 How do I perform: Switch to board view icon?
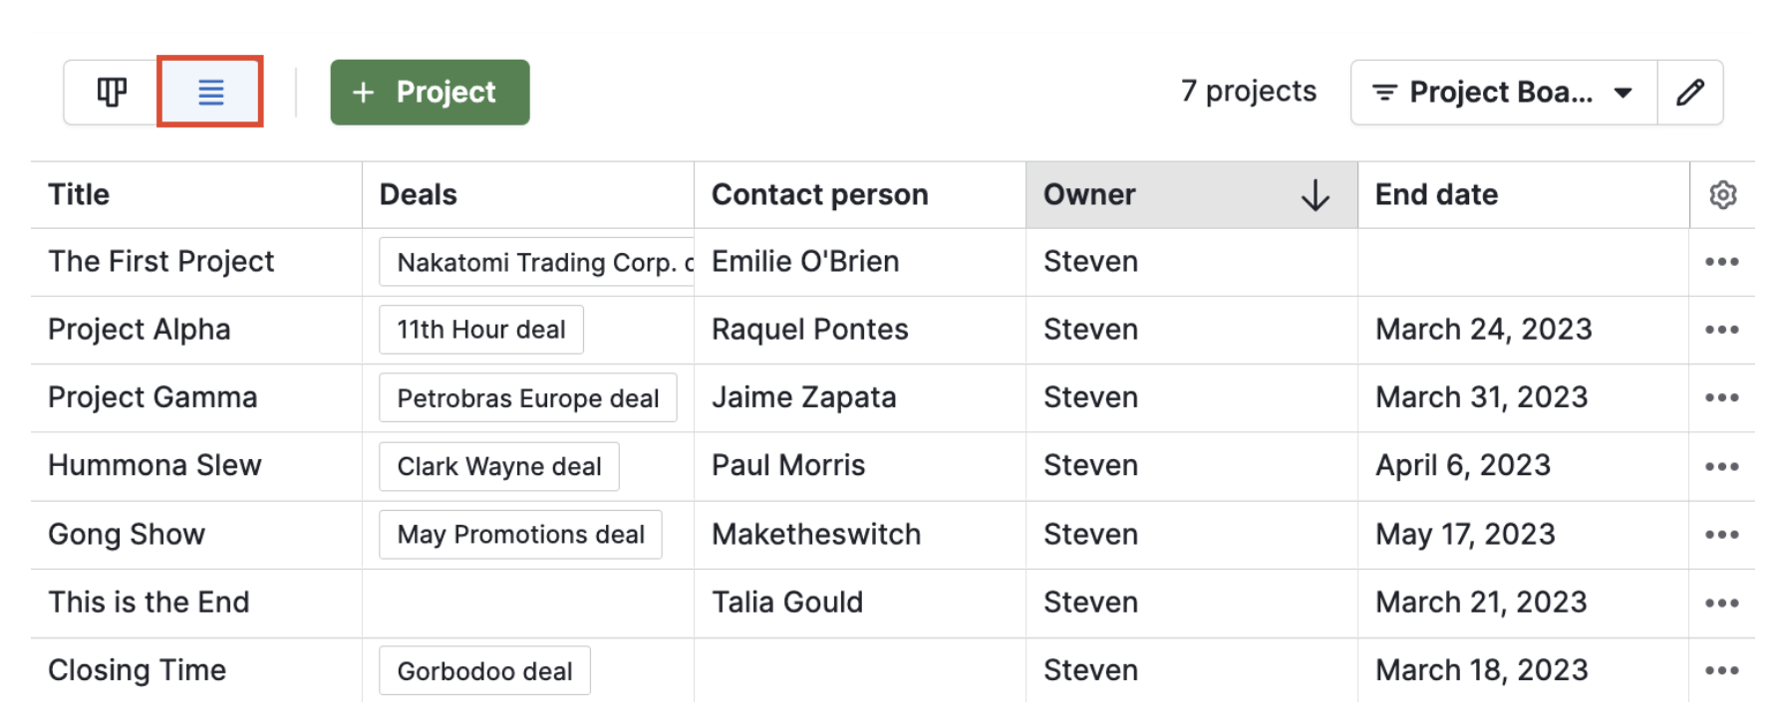coord(112,93)
